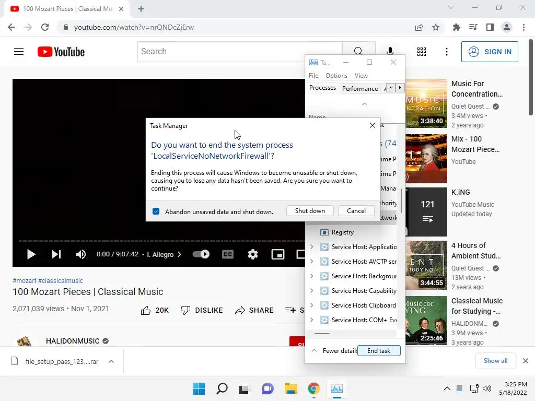Start voice search with microphone icon
The width and height of the screenshot is (535, 401).
click(x=390, y=52)
